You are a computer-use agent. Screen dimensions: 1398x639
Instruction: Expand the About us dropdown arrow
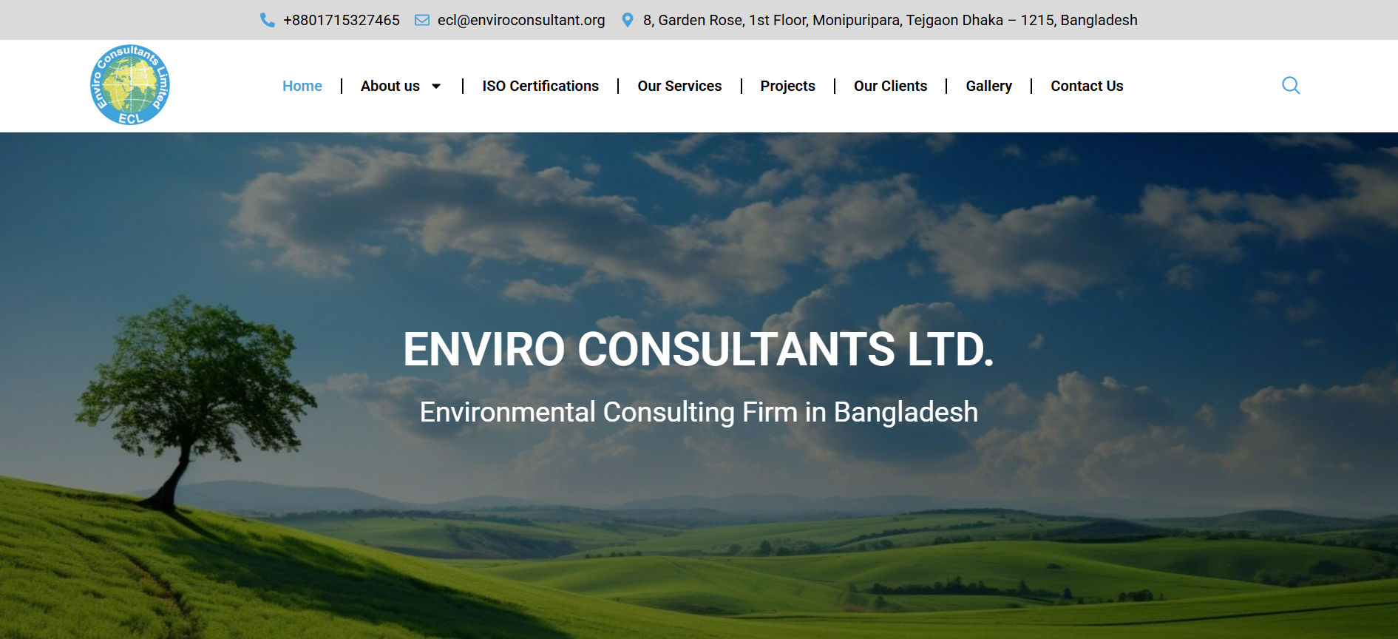point(436,87)
